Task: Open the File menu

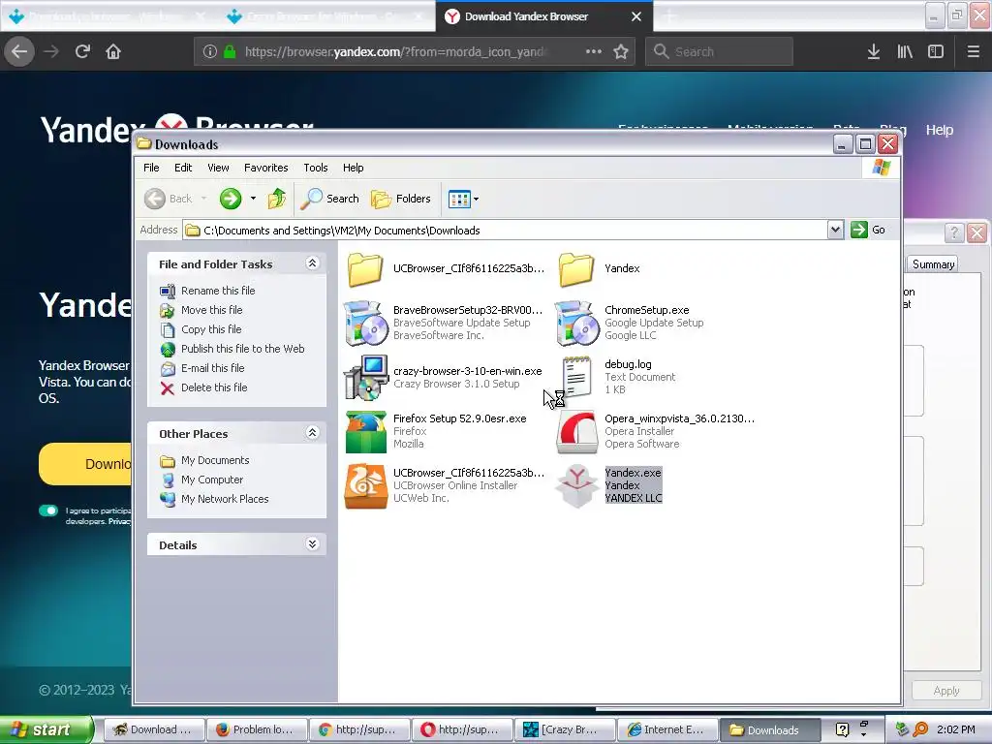Action: tap(151, 168)
